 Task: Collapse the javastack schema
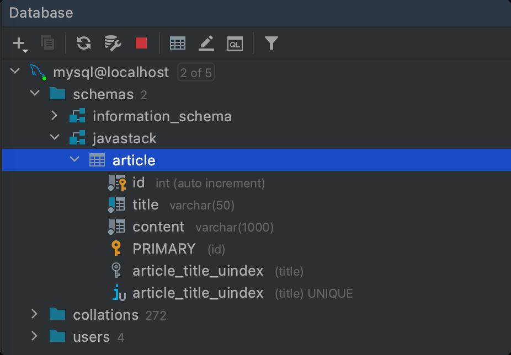[x=54, y=138]
